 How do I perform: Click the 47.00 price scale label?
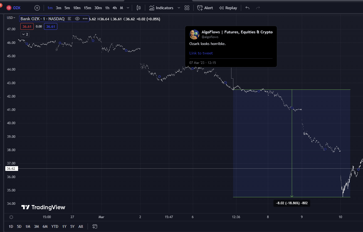tap(11, 29)
